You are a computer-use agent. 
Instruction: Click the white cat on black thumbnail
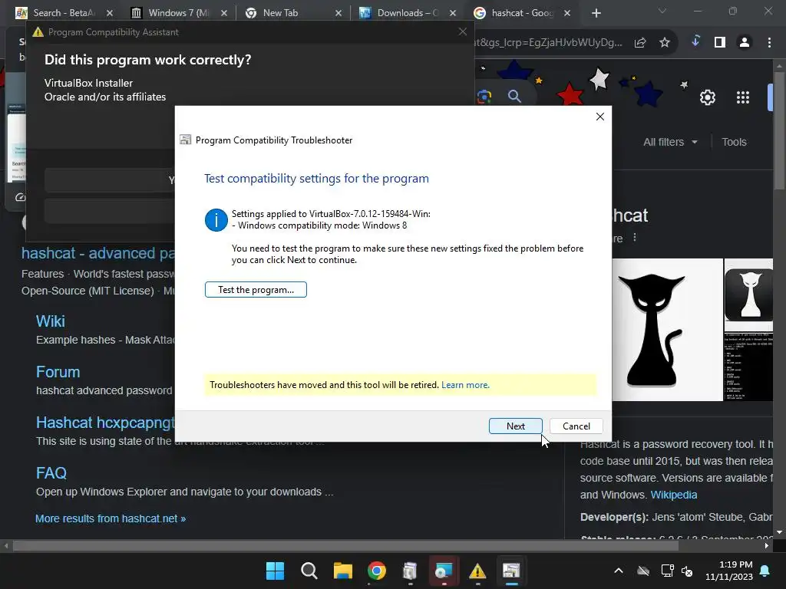point(749,294)
